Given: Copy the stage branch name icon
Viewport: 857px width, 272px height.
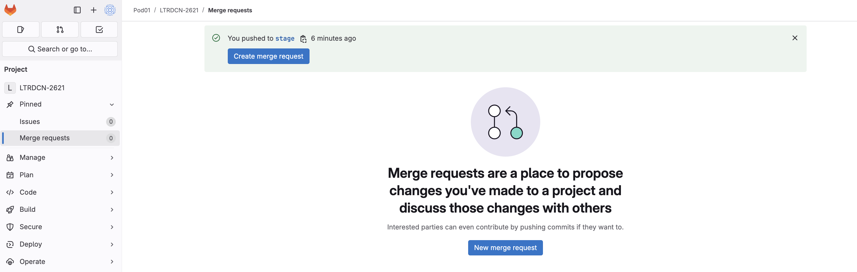Looking at the screenshot, I should click(x=303, y=39).
